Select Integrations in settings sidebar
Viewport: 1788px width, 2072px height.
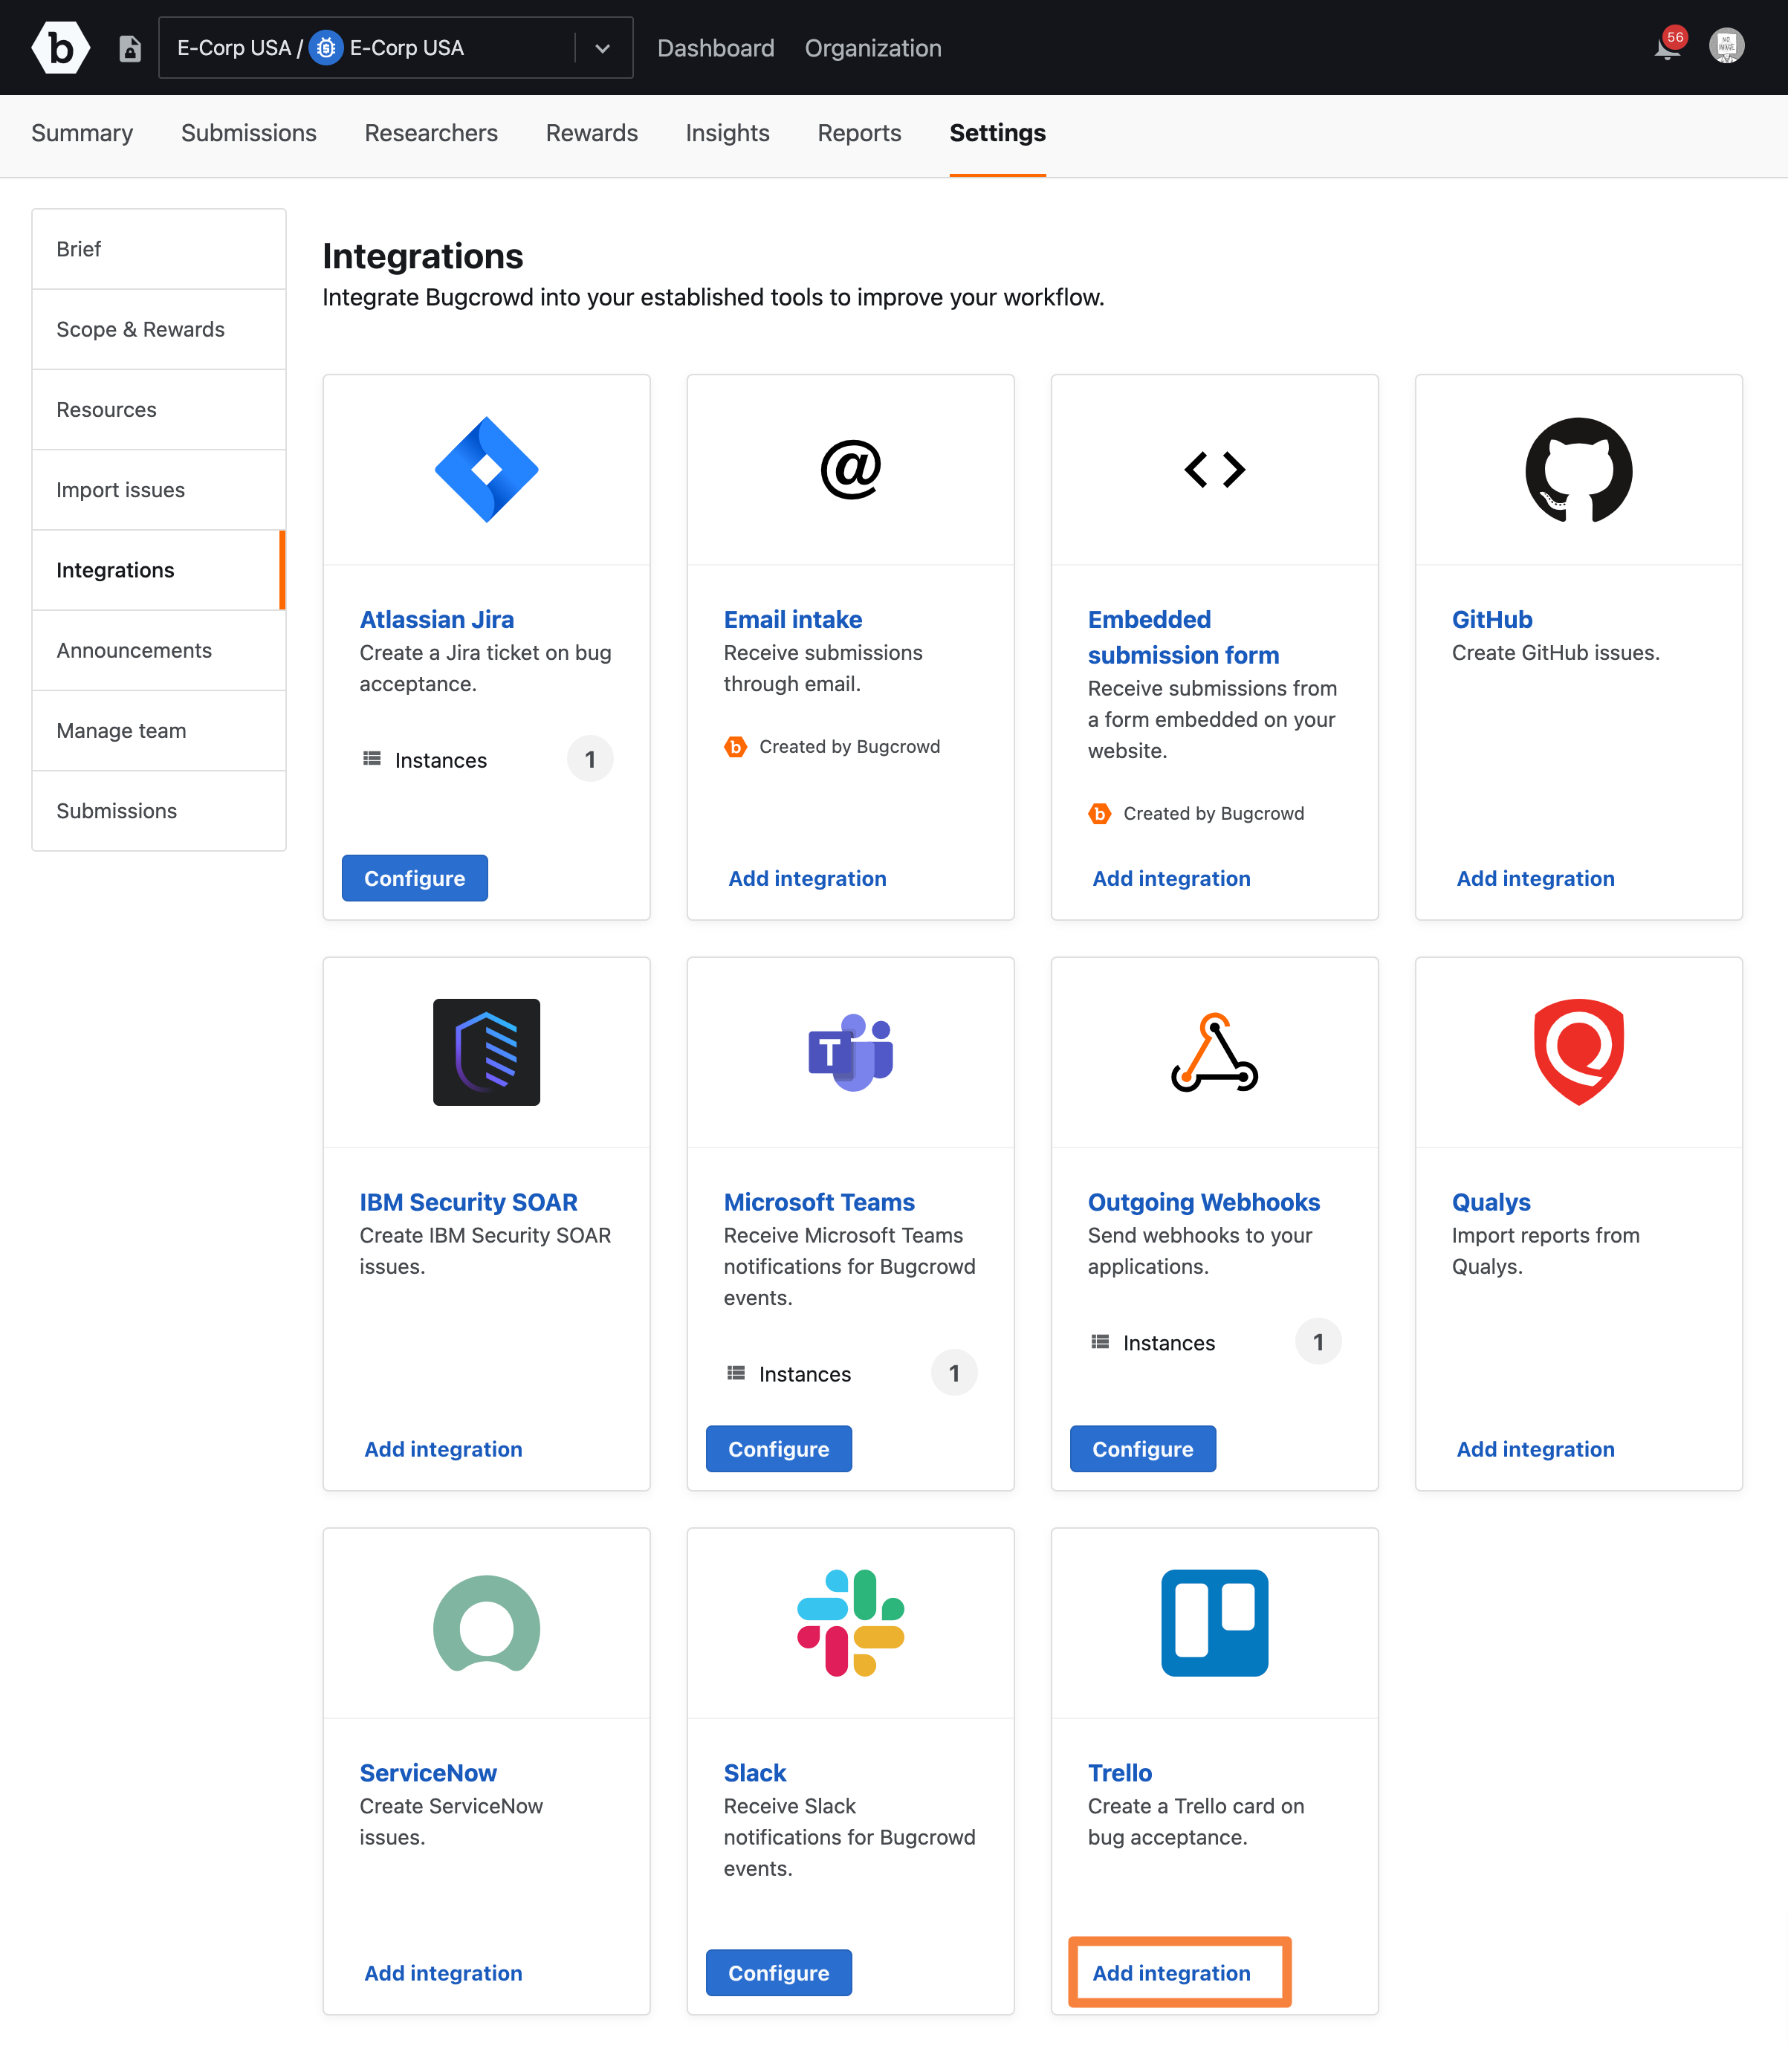coord(159,570)
